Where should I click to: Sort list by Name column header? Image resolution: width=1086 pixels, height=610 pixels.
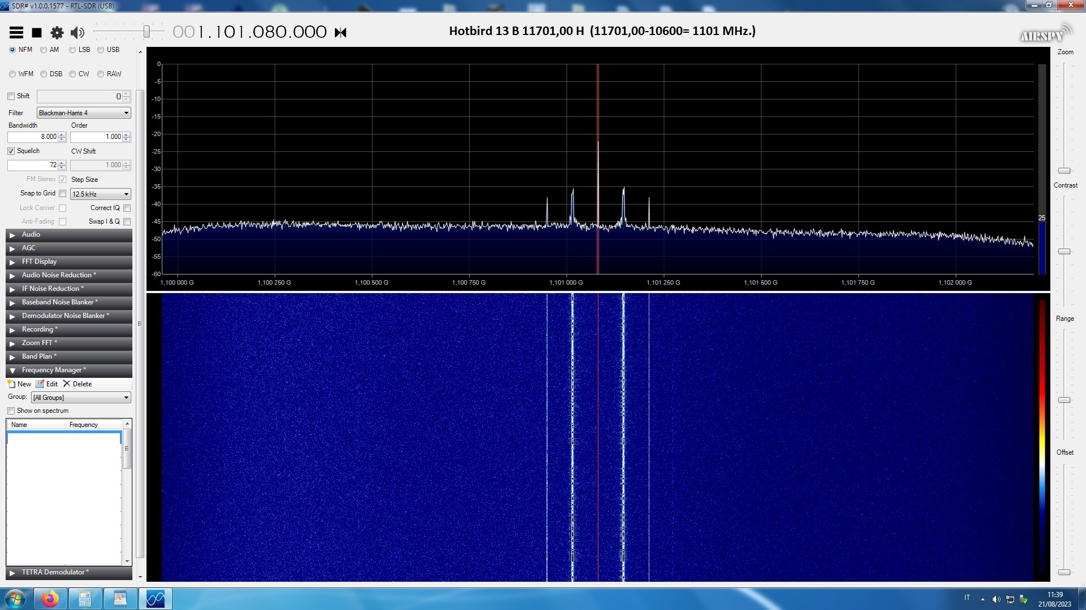pos(36,425)
